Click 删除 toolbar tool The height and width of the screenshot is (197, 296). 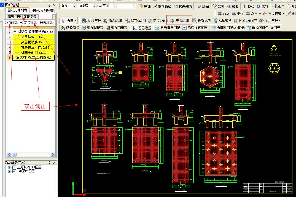[x=203, y=6]
